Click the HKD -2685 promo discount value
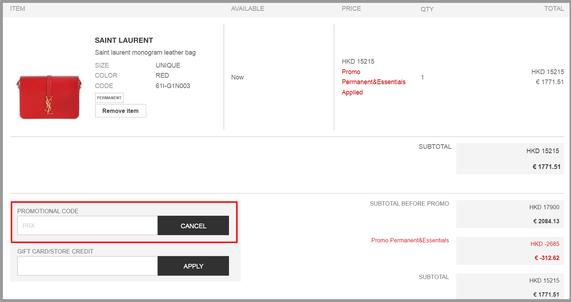Image resolution: width=571 pixels, height=302 pixels. tap(545, 244)
